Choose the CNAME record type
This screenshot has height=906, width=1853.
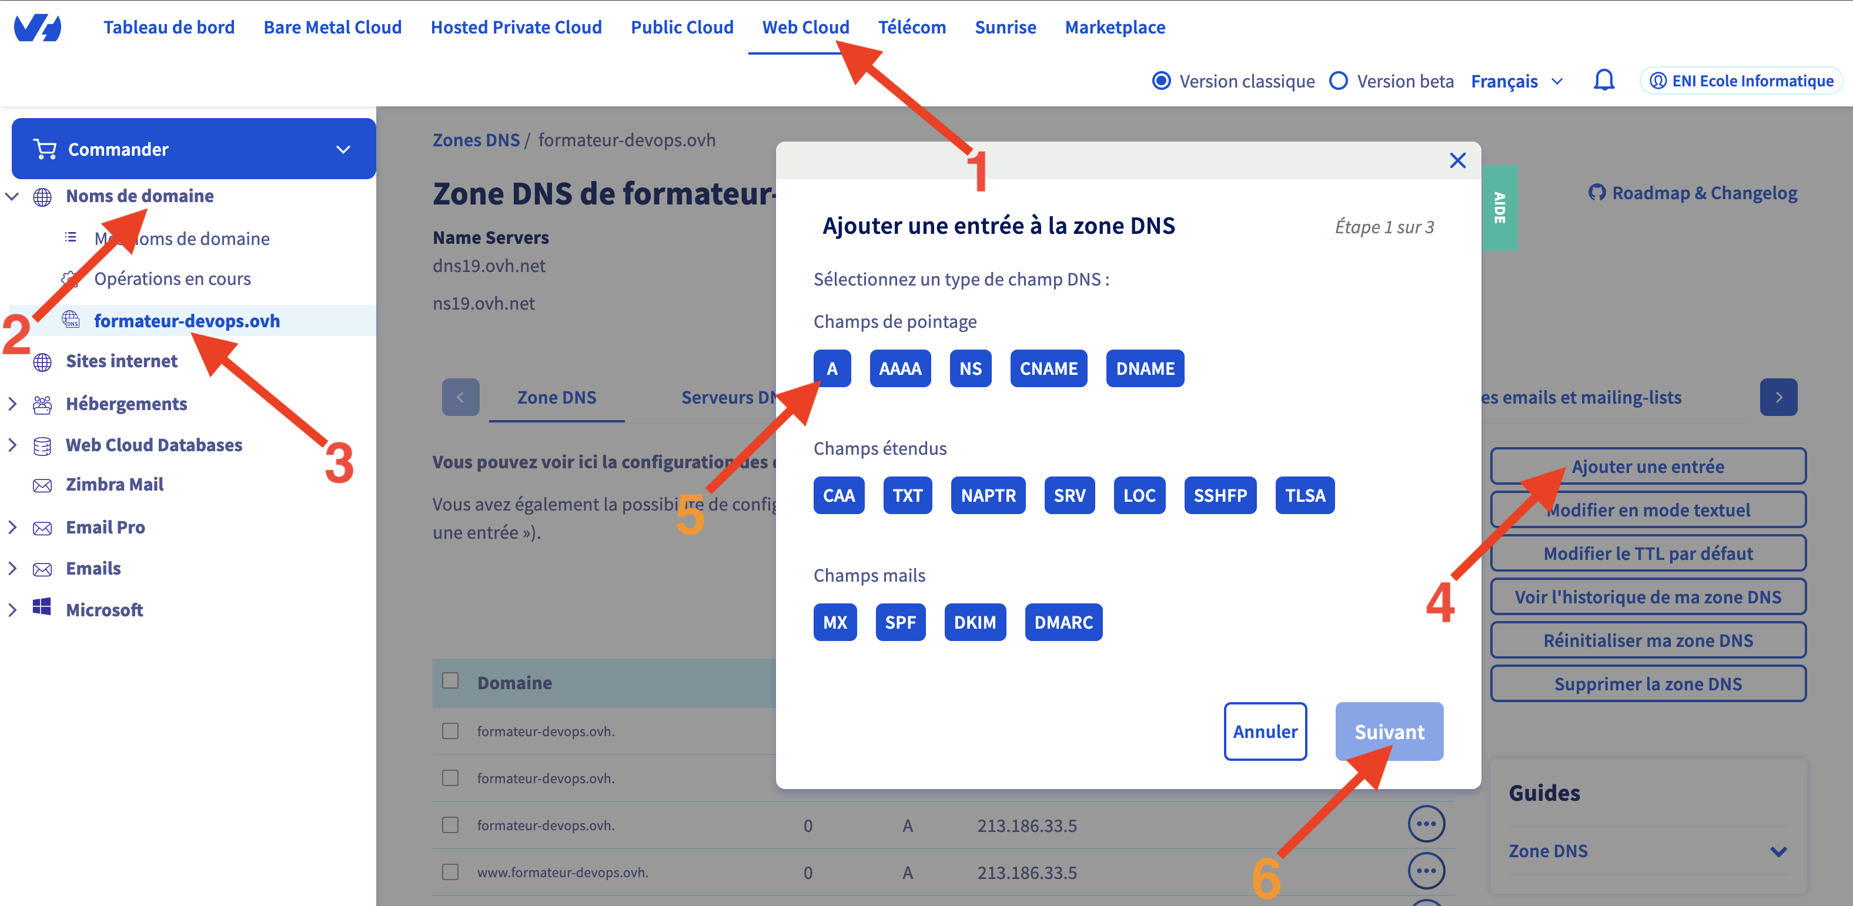[1048, 369]
